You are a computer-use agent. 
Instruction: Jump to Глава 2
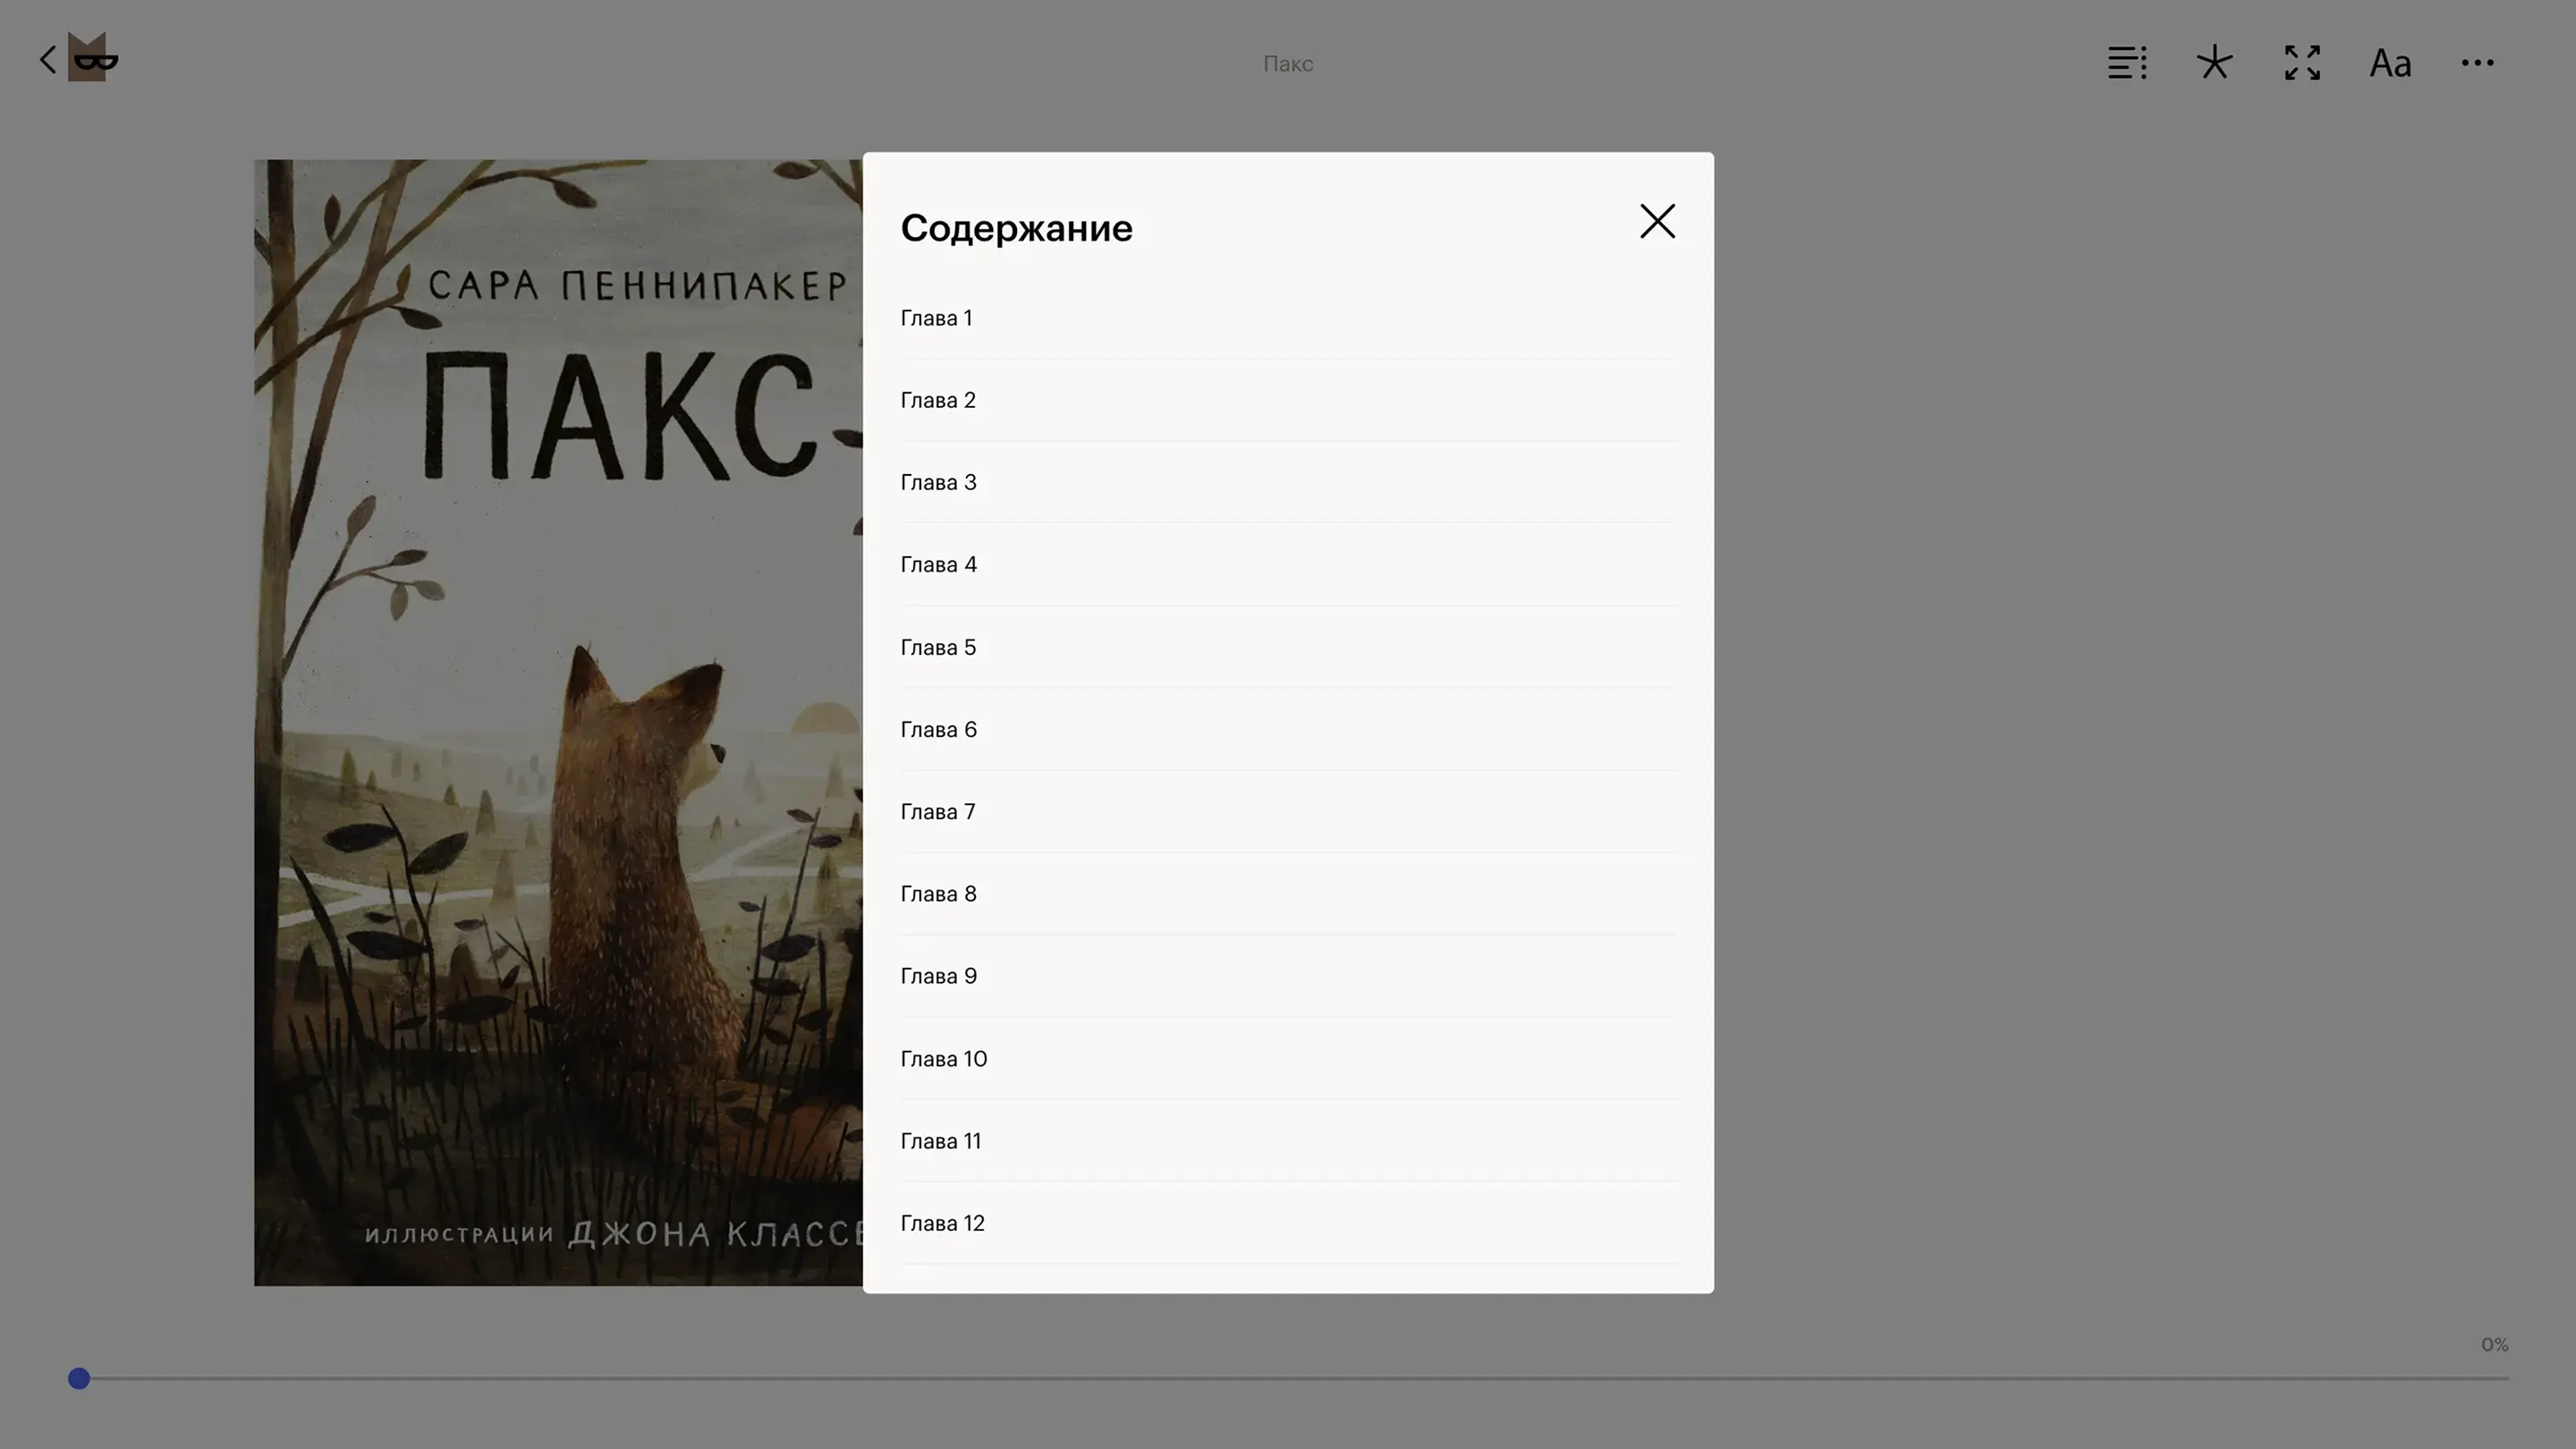[938, 400]
